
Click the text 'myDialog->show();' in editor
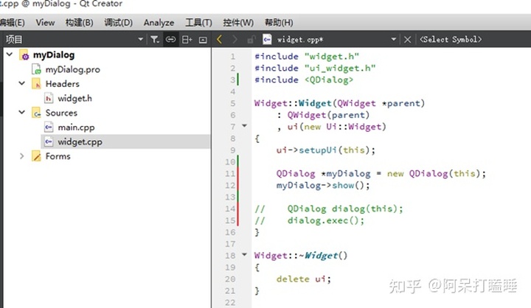click(323, 186)
